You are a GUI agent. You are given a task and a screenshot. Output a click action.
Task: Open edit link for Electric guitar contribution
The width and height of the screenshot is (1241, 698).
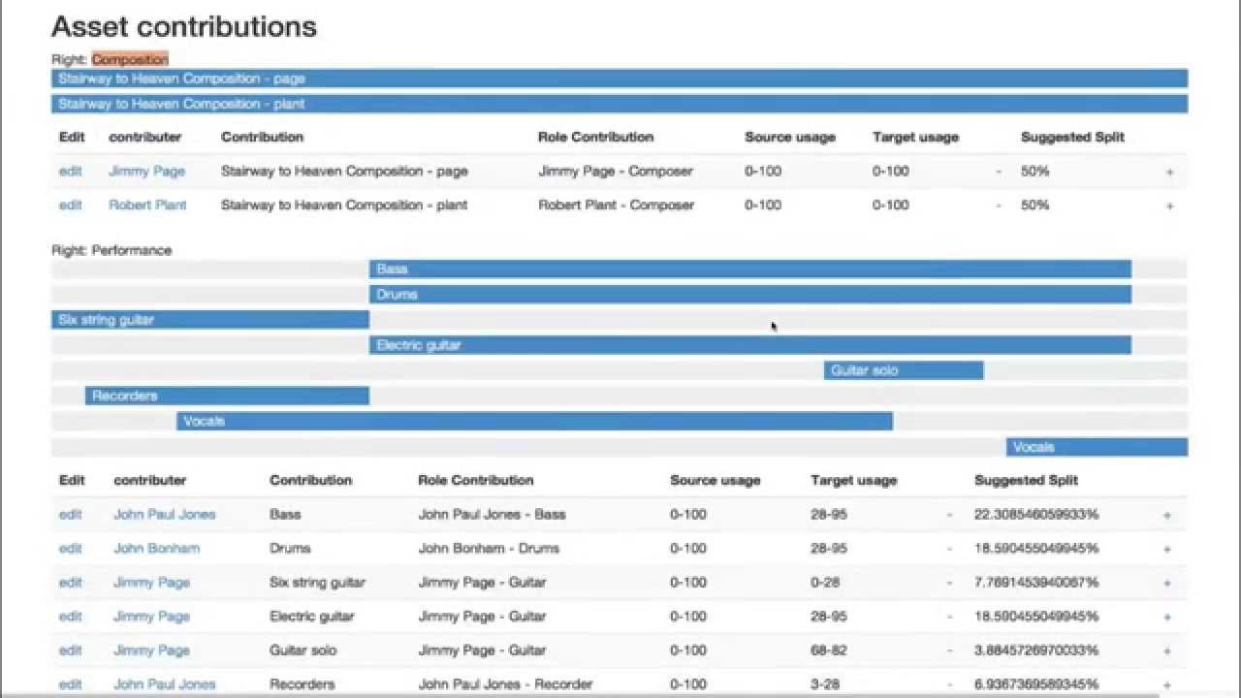click(x=71, y=616)
